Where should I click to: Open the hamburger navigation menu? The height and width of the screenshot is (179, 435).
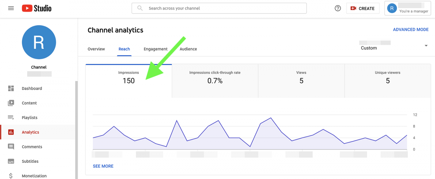11,8
